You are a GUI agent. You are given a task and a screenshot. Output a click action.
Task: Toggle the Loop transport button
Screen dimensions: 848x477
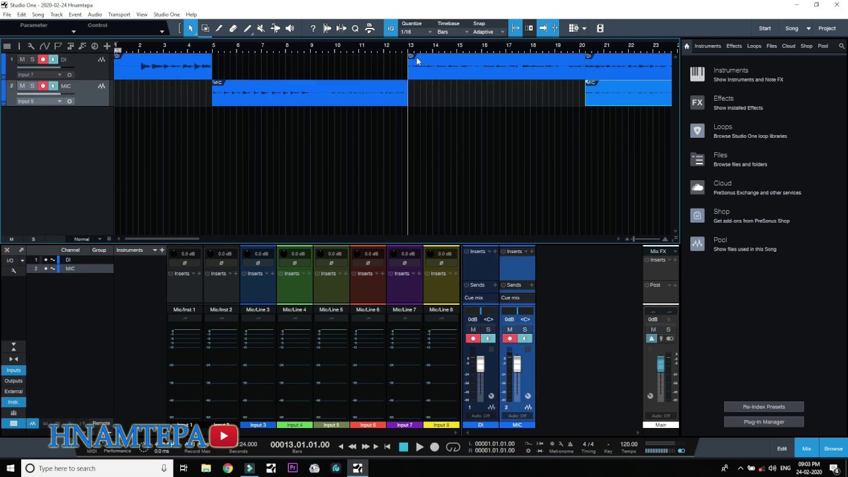(x=453, y=447)
